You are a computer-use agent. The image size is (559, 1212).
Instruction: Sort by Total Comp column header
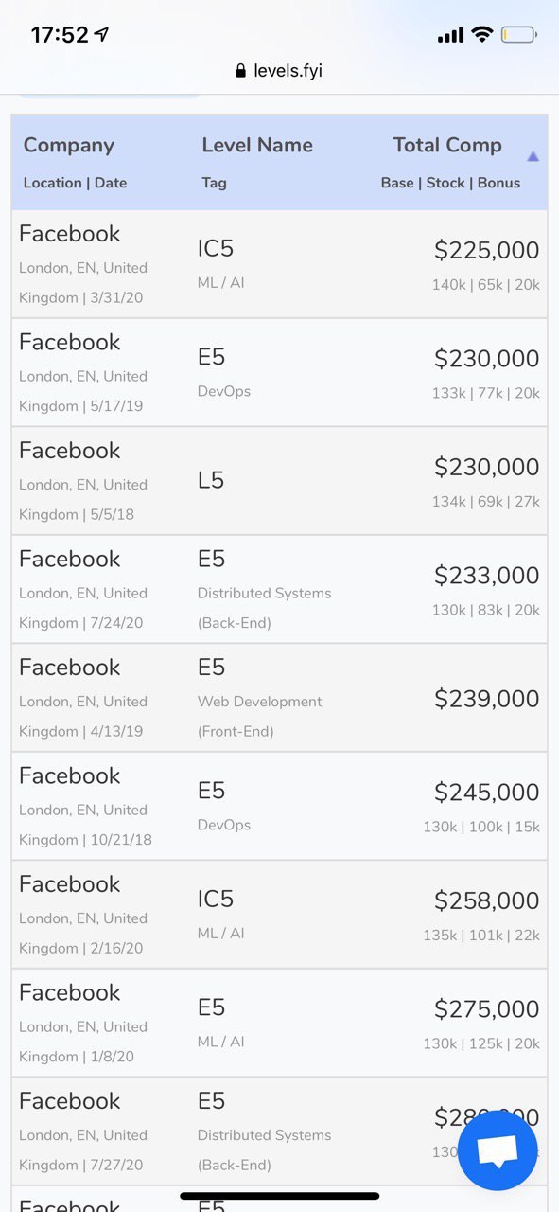[x=447, y=145]
